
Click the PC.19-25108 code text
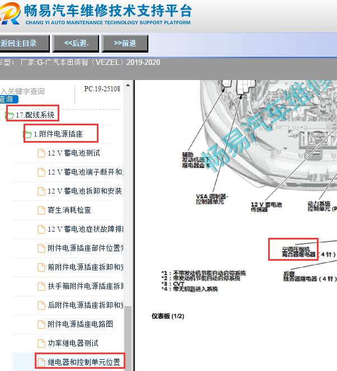tap(102, 89)
